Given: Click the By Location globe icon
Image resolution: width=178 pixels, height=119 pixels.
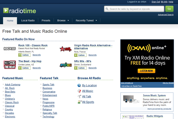Looking at the screenshot, I should click(79, 85).
